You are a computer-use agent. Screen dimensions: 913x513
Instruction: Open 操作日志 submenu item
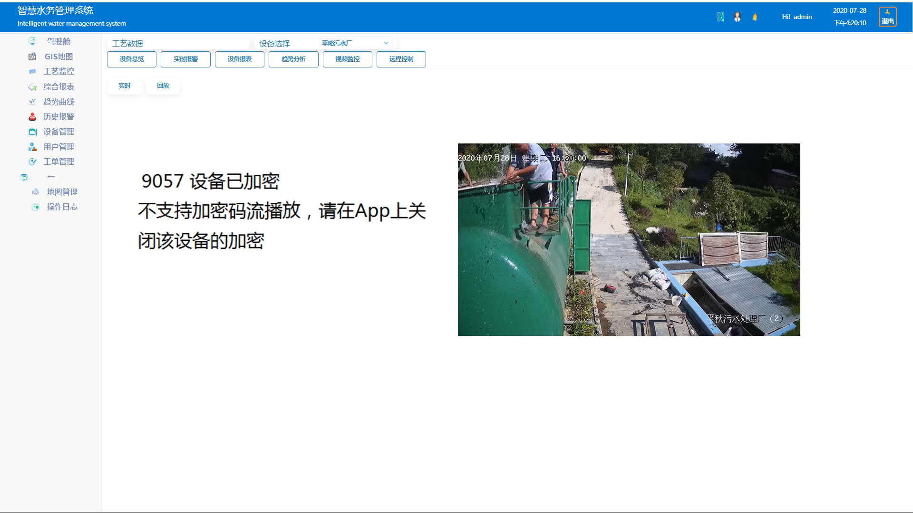click(62, 207)
